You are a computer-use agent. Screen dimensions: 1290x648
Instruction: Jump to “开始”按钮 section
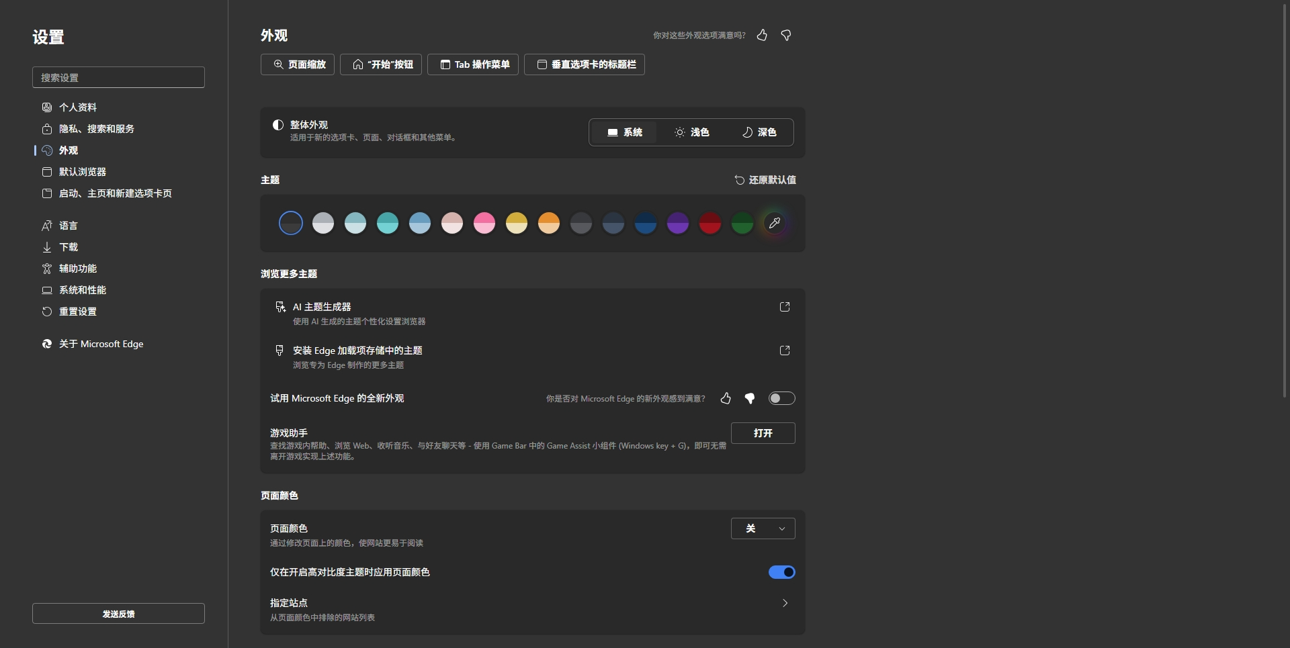tap(381, 64)
